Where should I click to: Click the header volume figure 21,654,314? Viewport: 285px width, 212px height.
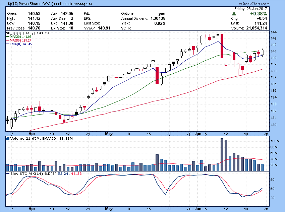point(256,28)
